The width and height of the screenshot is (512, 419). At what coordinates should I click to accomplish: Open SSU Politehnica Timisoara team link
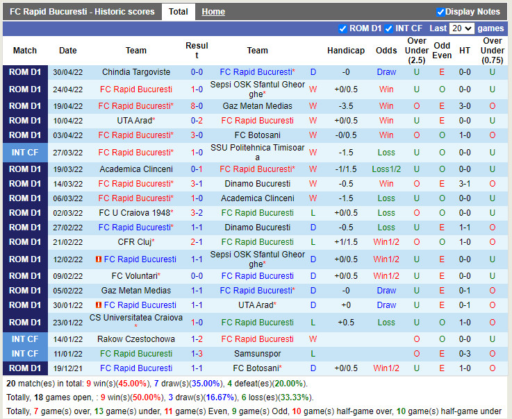[257, 152]
